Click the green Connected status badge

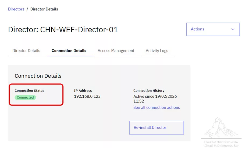click(25, 97)
